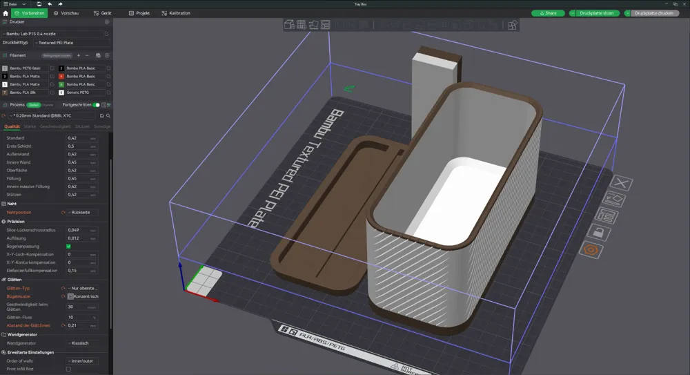Open the Nahtposition dropdown
Screen dimensions: 690x375
click(81, 213)
